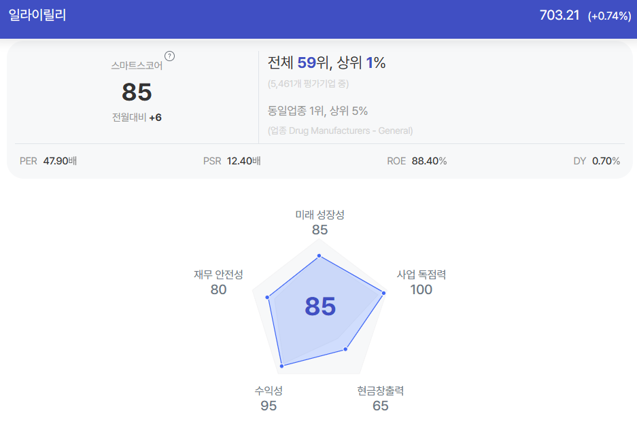Click the center 85 score in radar chart
637x426 pixels.
[x=320, y=306]
